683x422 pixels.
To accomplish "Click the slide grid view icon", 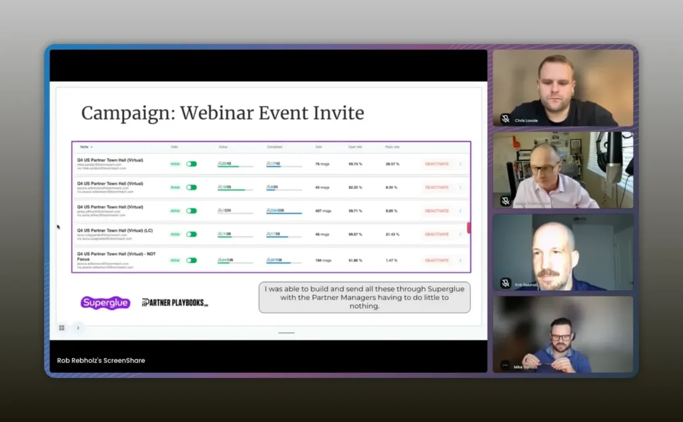I will pyautogui.click(x=61, y=327).
